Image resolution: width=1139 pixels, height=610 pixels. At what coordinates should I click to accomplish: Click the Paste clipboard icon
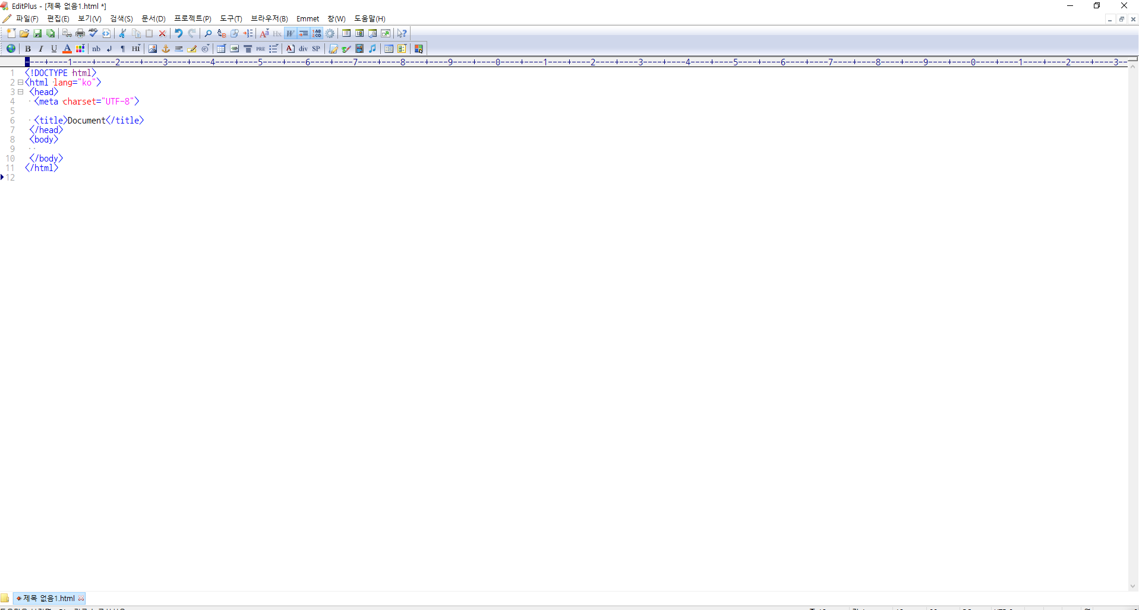(x=149, y=33)
